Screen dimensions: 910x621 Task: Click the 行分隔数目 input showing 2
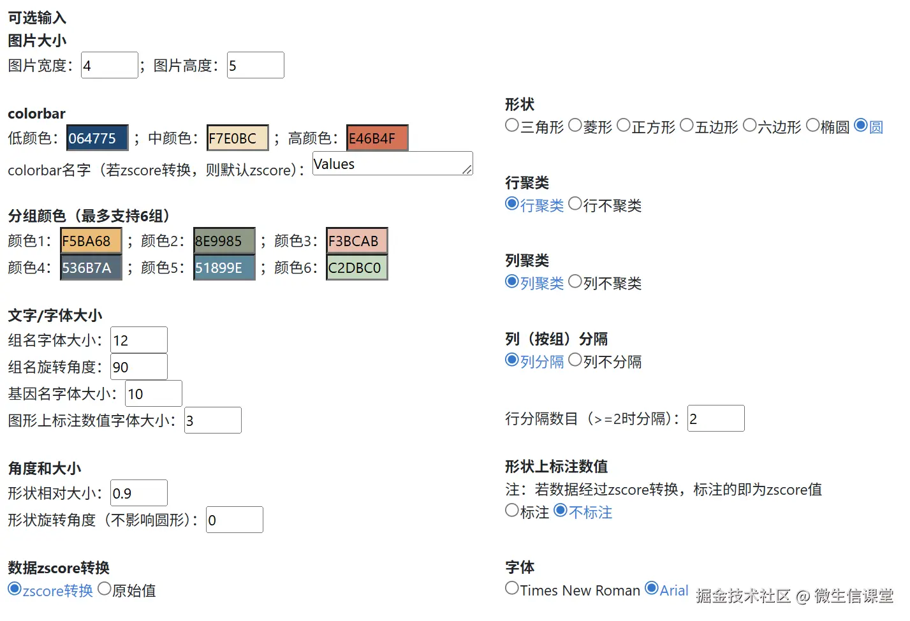pyautogui.click(x=715, y=418)
